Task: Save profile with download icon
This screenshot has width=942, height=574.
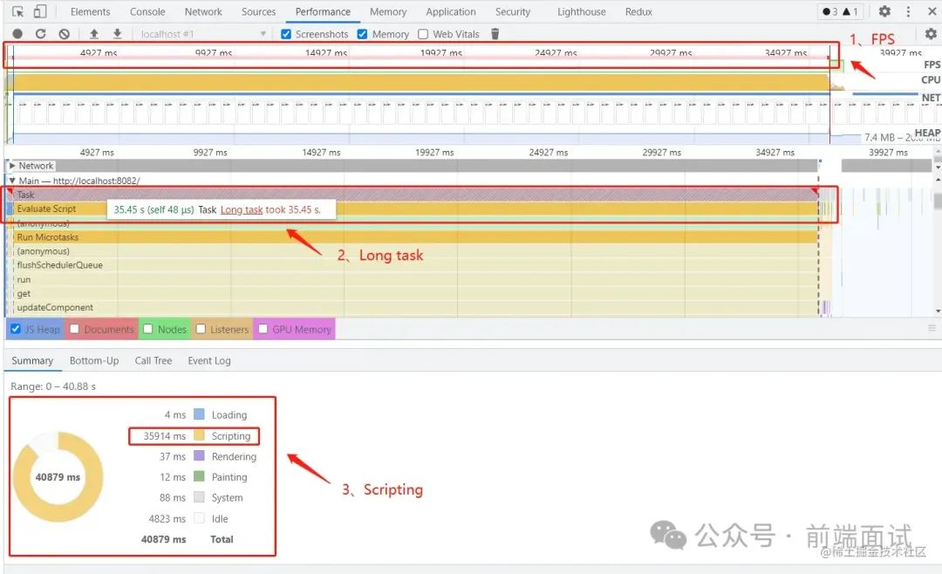Action: point(117,34)
